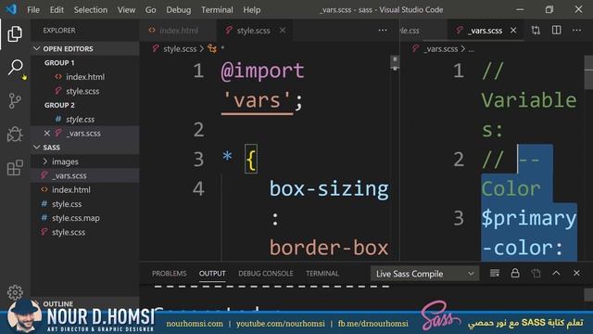This screenshot has width=593, height=334.
Task: Close _vars.scss in open editors list
Action: pos(47,134)
